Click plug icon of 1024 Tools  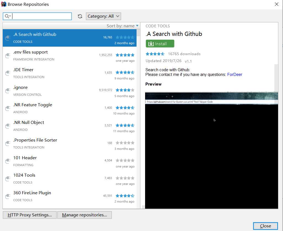coord(7,179)
